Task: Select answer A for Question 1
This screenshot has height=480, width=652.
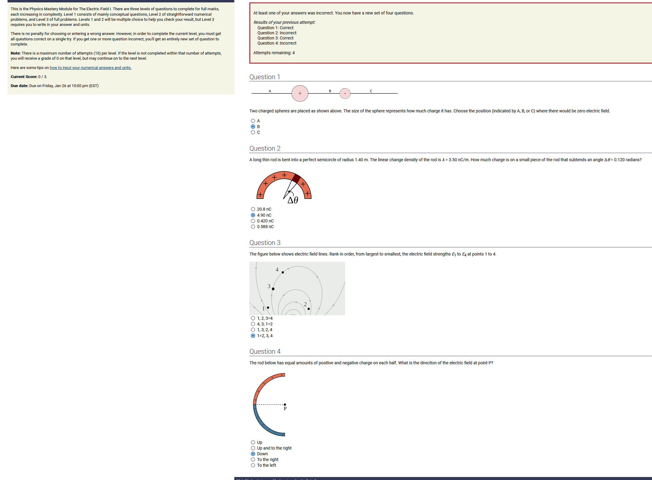Action: (253, 121)
